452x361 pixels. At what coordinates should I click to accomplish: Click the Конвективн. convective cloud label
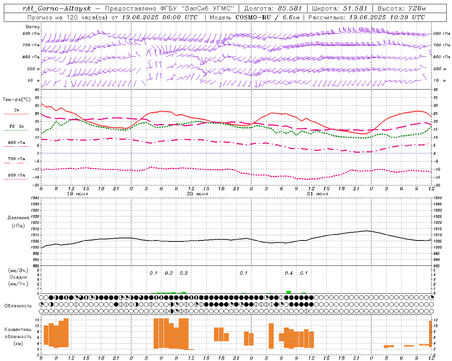(x=18, y=330)
